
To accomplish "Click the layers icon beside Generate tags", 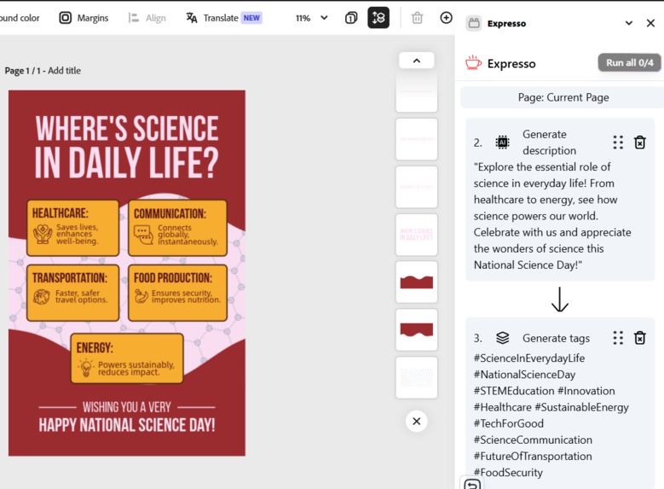I will tap(502, 338).
